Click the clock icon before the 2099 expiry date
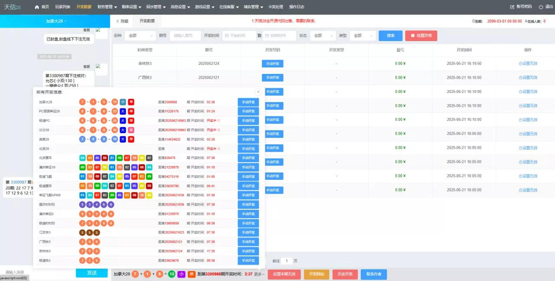 473,21
